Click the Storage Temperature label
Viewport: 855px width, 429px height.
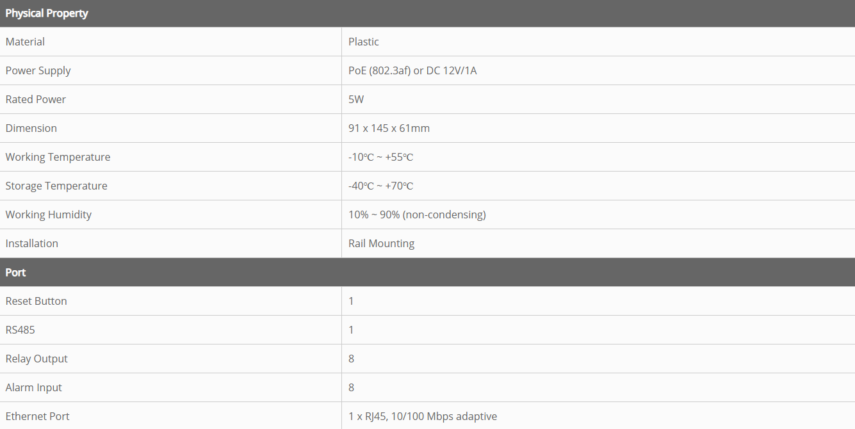click(56, 186)
